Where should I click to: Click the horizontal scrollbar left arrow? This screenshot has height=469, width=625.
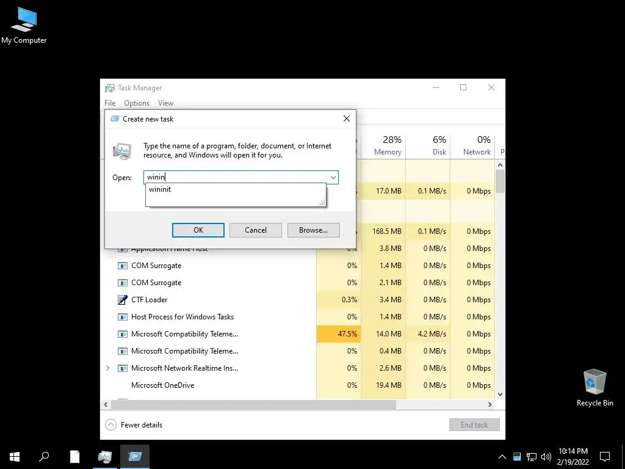point(106,404)
